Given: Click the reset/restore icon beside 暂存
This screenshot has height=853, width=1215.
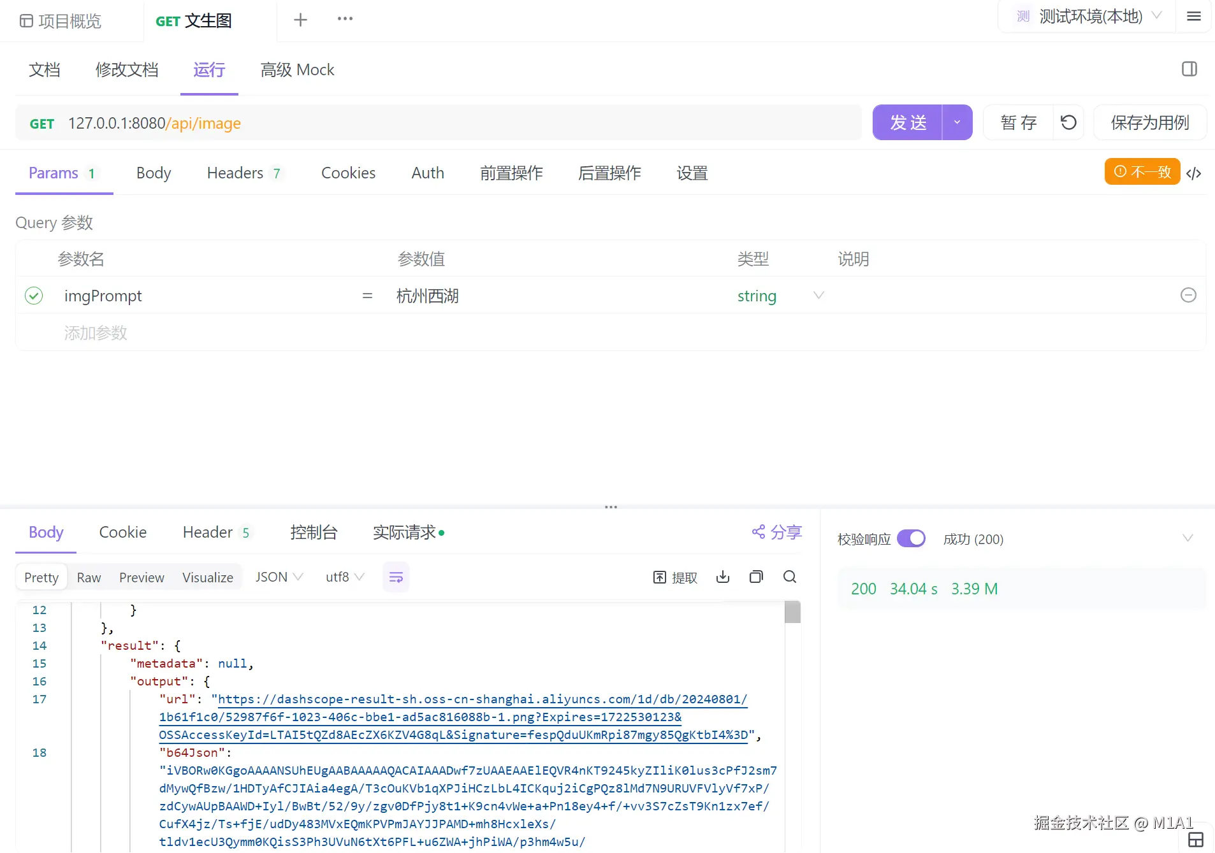Looking at the screenshot, I should tap(1069, 122).
